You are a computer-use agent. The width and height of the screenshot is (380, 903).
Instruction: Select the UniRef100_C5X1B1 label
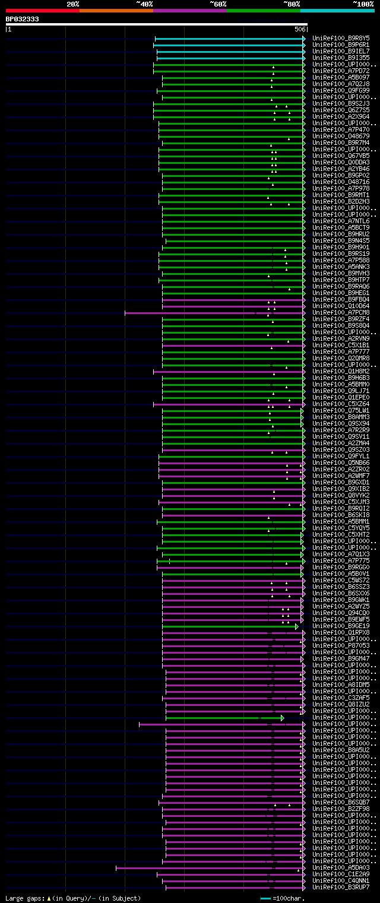(x=341, y=345)
